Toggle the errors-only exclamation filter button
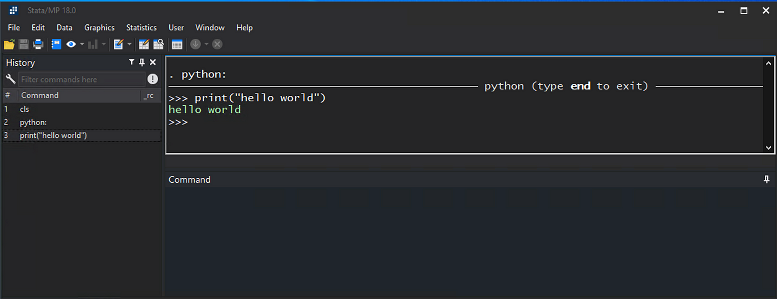This screenshot has height=299, width=777. [x=153, y=79]
